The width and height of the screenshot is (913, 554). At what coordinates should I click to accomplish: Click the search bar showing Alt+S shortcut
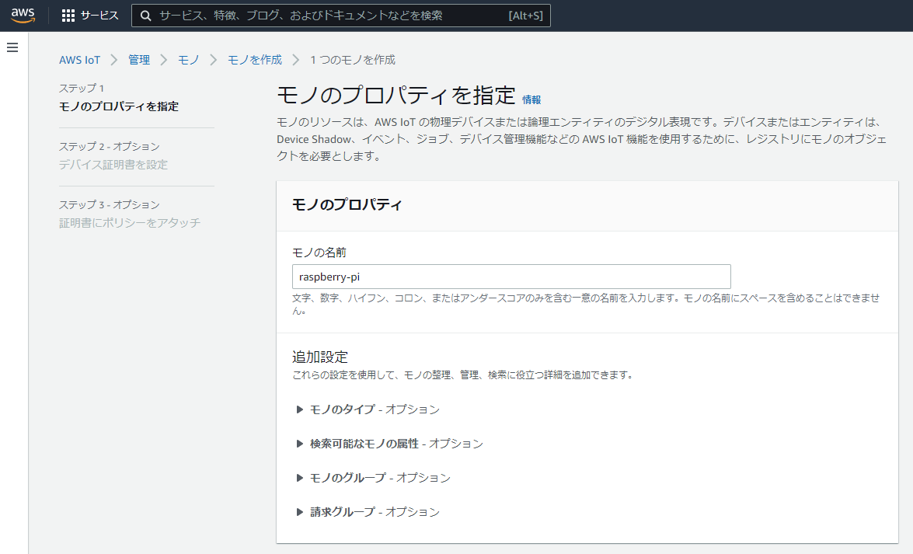[x=340, y=15]
